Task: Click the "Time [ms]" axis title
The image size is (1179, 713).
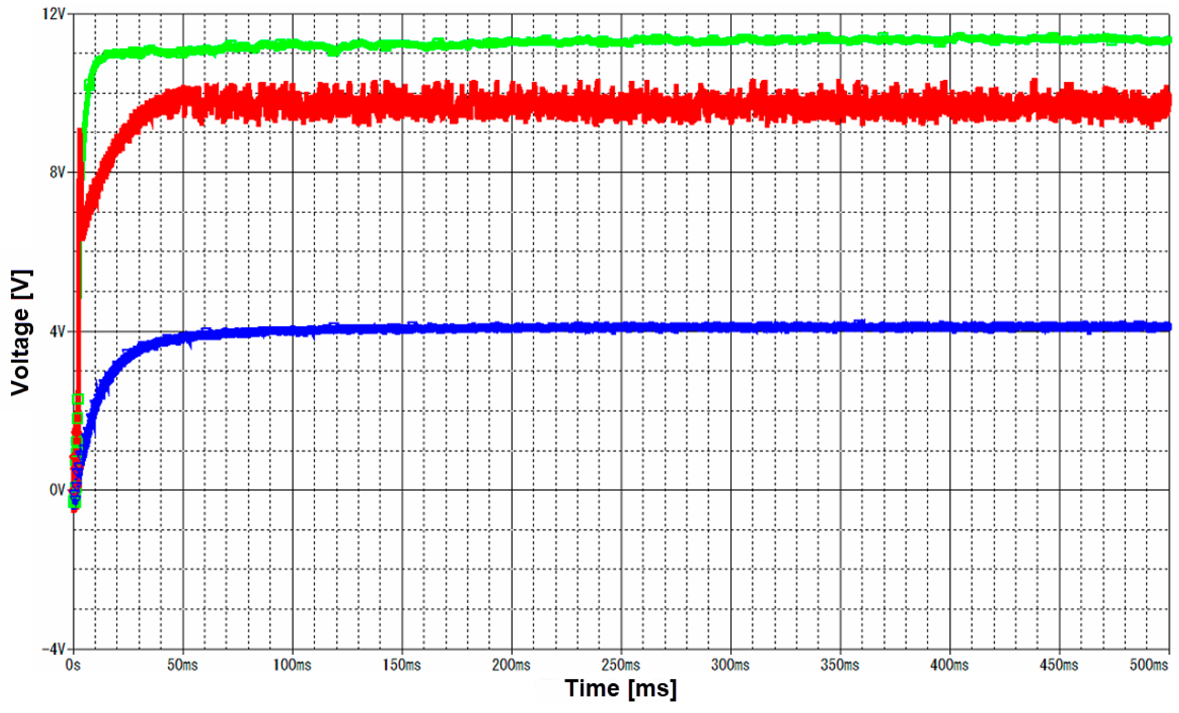Action: click(x=620, y=688)
